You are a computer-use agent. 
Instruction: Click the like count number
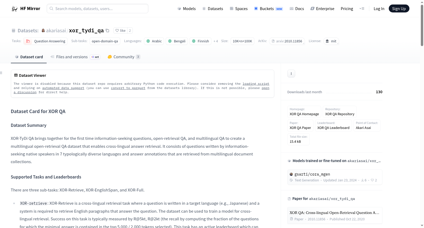(130, 30)
